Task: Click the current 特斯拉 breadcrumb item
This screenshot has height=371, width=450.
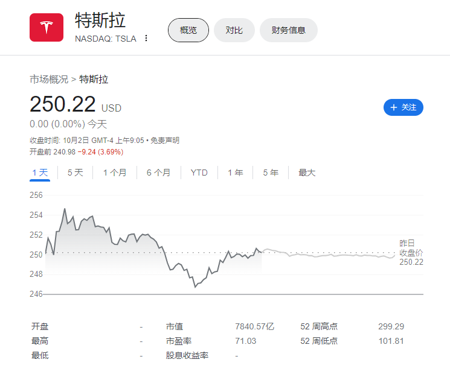Action: (94, 79)
